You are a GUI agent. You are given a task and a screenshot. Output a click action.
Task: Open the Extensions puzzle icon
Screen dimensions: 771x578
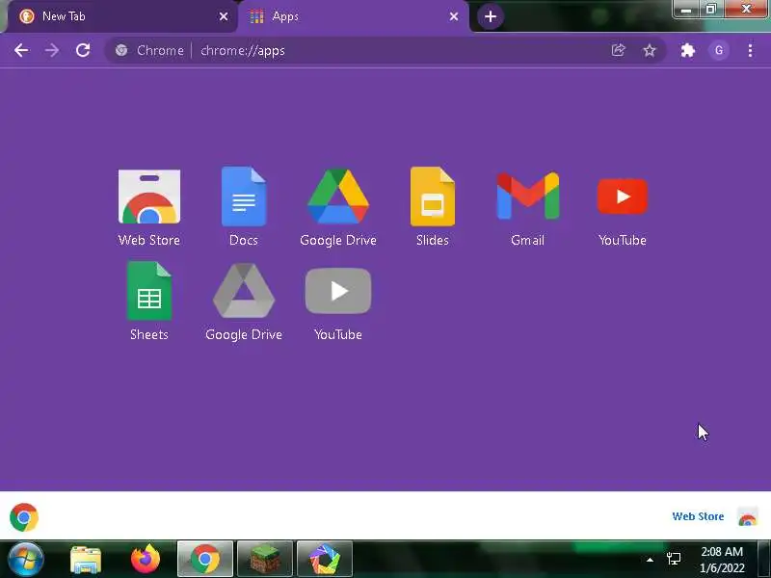(x=687, y=50)
